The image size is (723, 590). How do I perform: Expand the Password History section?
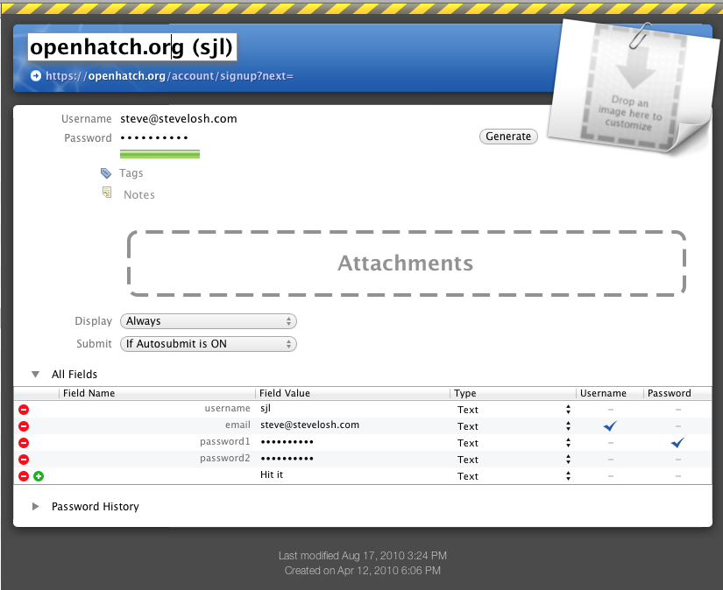[36, 507]
